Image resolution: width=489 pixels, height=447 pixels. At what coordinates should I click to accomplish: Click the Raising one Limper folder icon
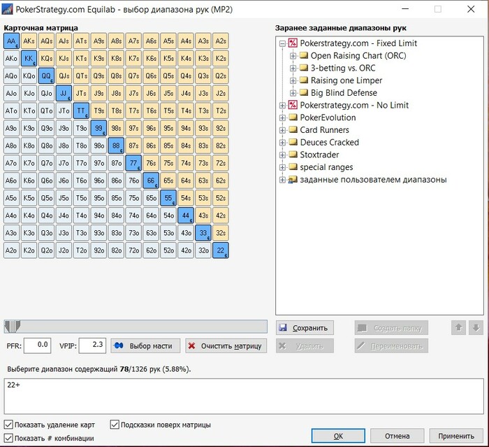(x=303, y=80)
